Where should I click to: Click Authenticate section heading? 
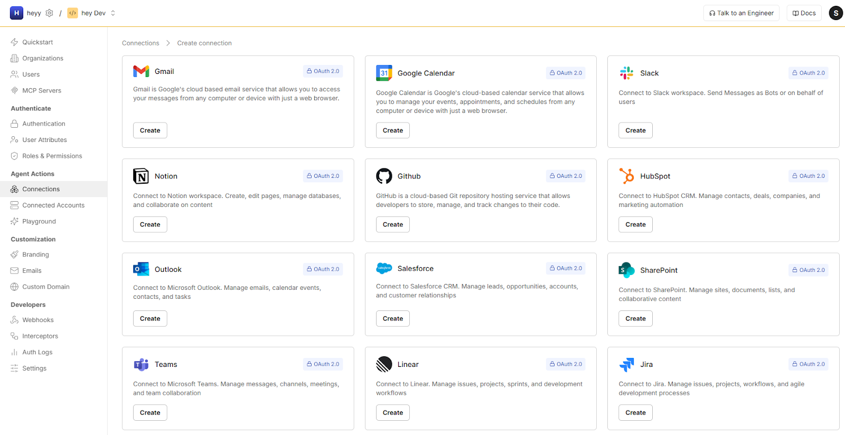pos(31,108)
